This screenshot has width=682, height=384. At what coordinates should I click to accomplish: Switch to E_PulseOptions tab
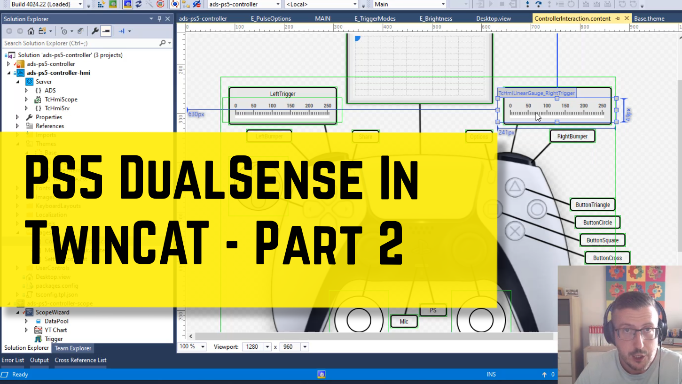271,19
